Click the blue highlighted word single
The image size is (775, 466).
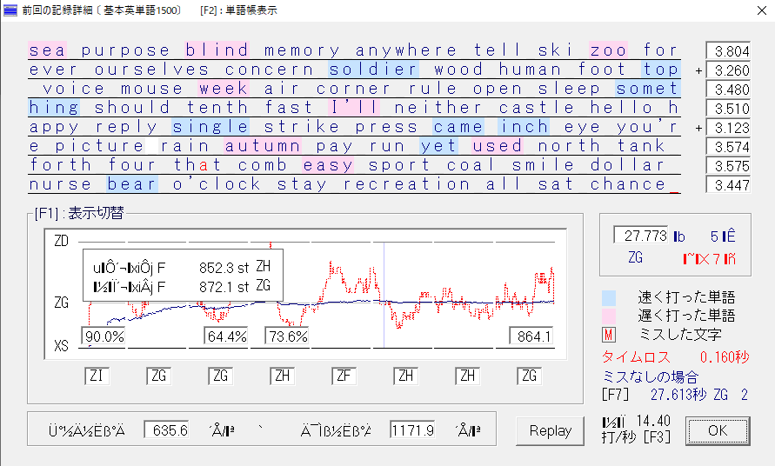tap(210, 127)
